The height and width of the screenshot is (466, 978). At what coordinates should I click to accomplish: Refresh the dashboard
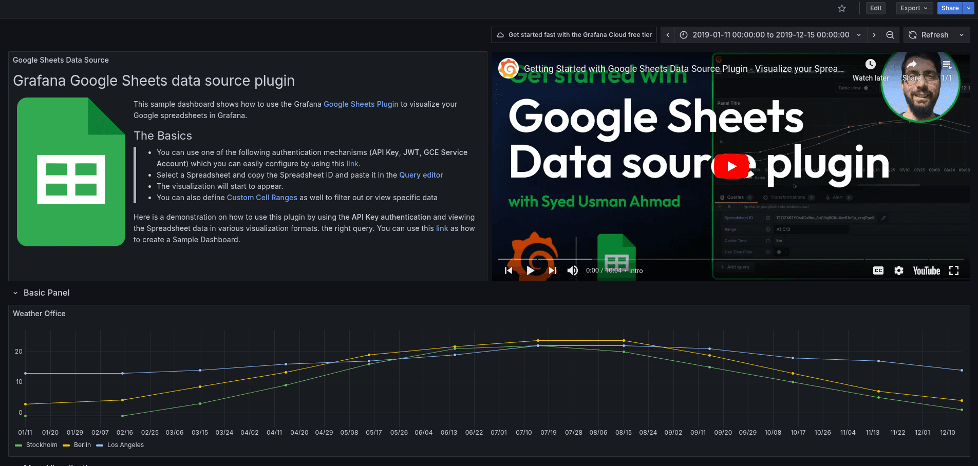point(929,35)
